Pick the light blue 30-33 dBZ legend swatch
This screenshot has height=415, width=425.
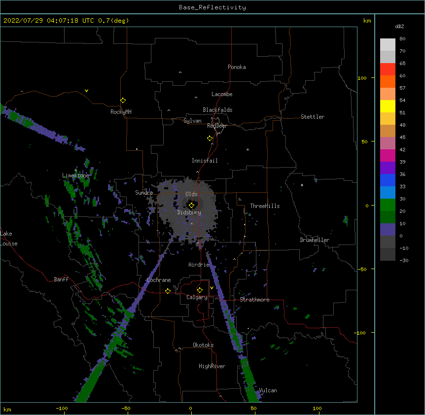coord(388,193)
